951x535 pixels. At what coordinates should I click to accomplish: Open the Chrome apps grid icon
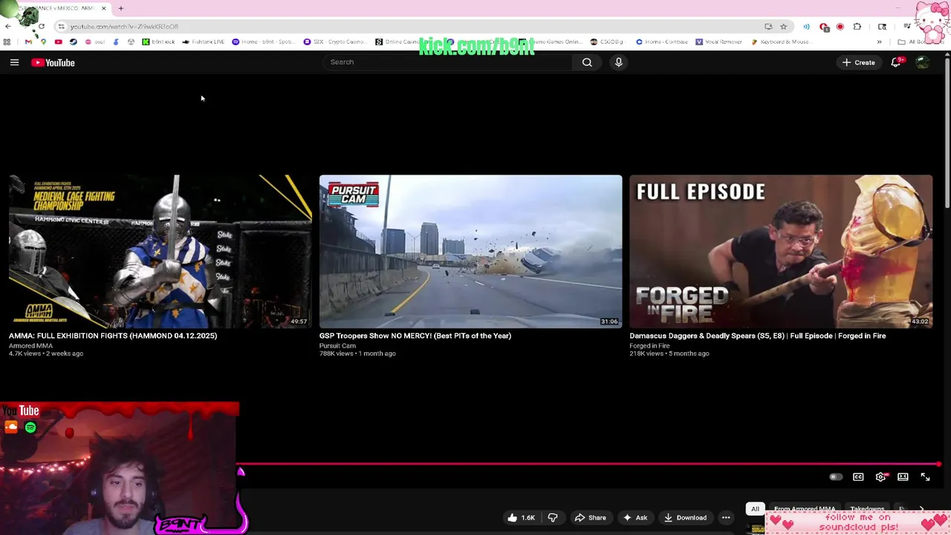click(x=7, y=42)
